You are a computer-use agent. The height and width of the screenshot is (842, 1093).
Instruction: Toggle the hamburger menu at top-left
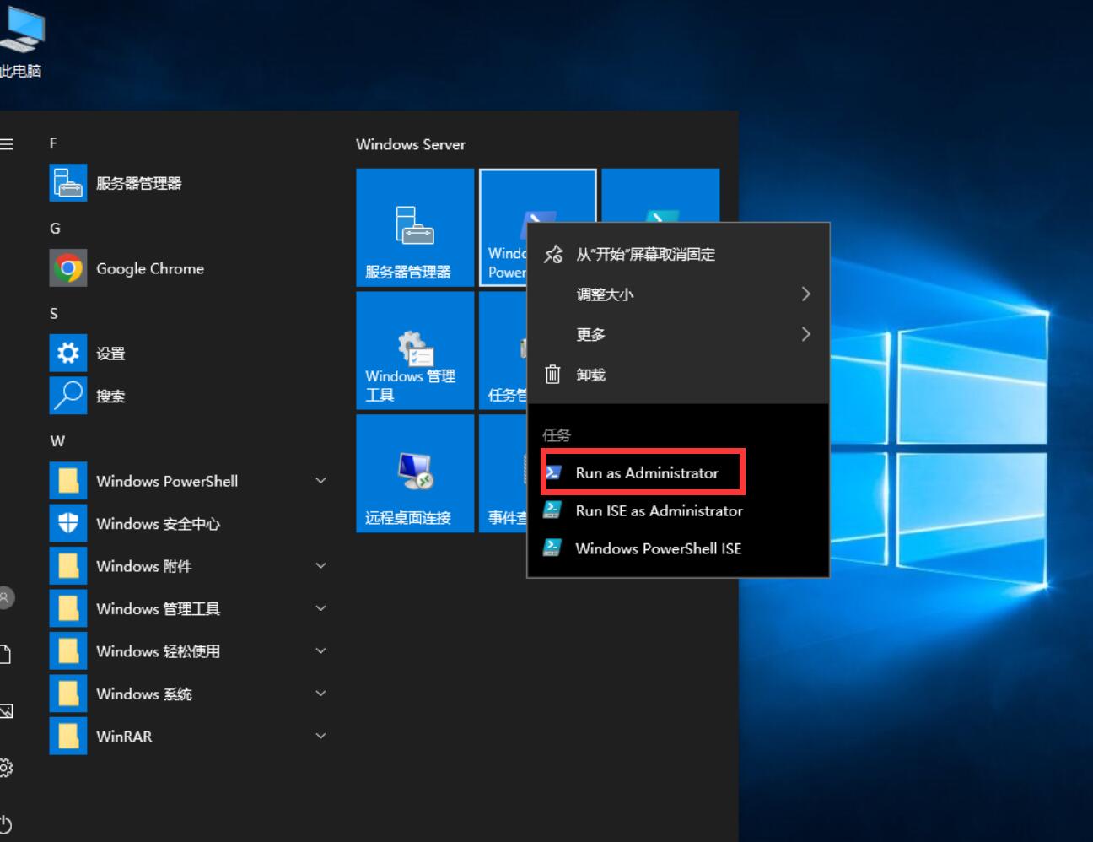pyautogui.click(x=7, y=144)
